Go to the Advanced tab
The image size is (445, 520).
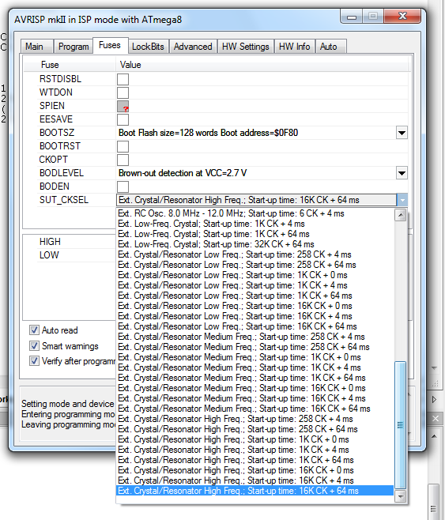click(x=193, y=47)
